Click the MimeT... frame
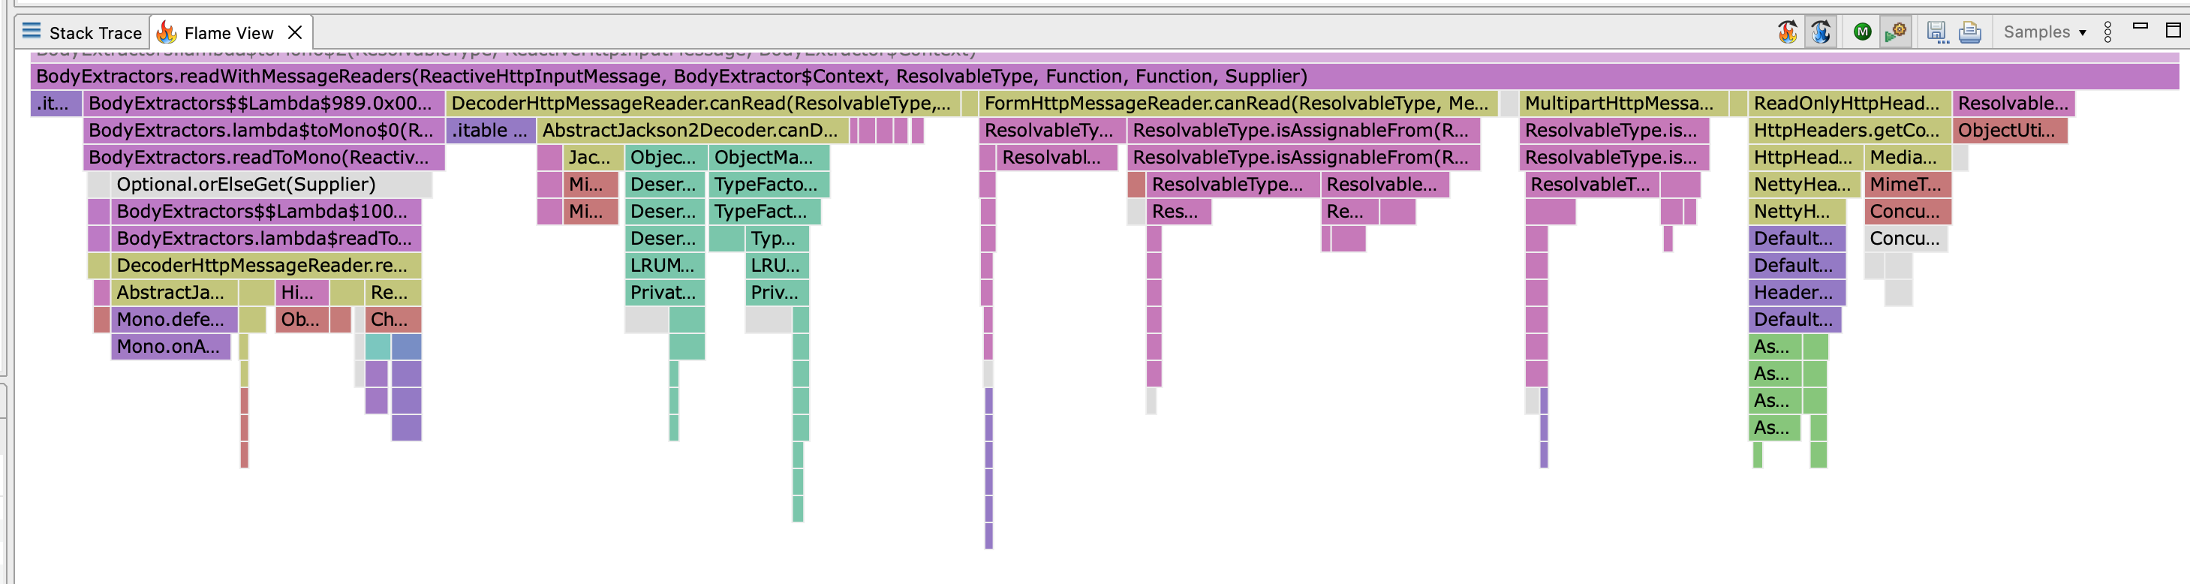The height and width of the screenshot is (584, 2190). 1908,185
